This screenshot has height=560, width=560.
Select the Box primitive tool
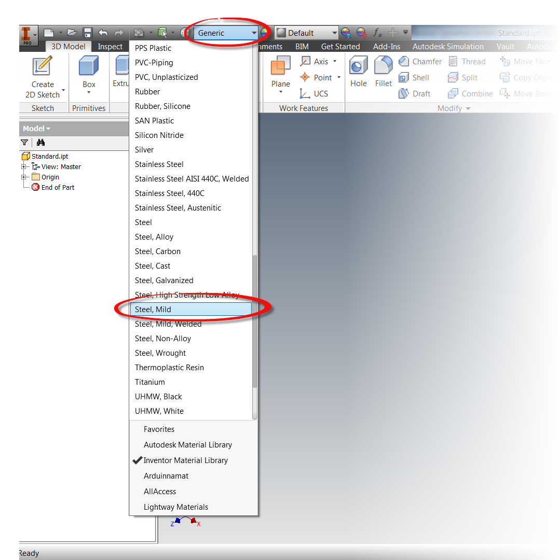pyautogui.click(x=89, y=72)
